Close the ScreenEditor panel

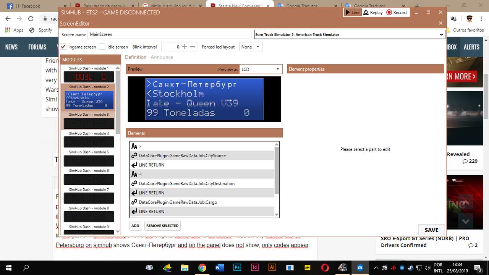pyautogui.click(x=440, y=23)
